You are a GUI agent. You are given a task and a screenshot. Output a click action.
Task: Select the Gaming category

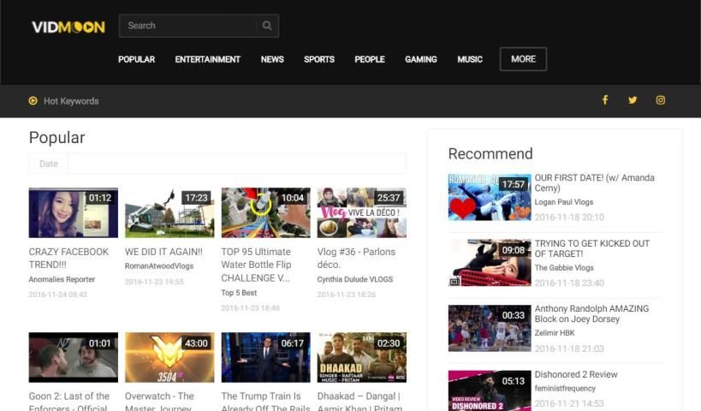click(x=420, y=60)
